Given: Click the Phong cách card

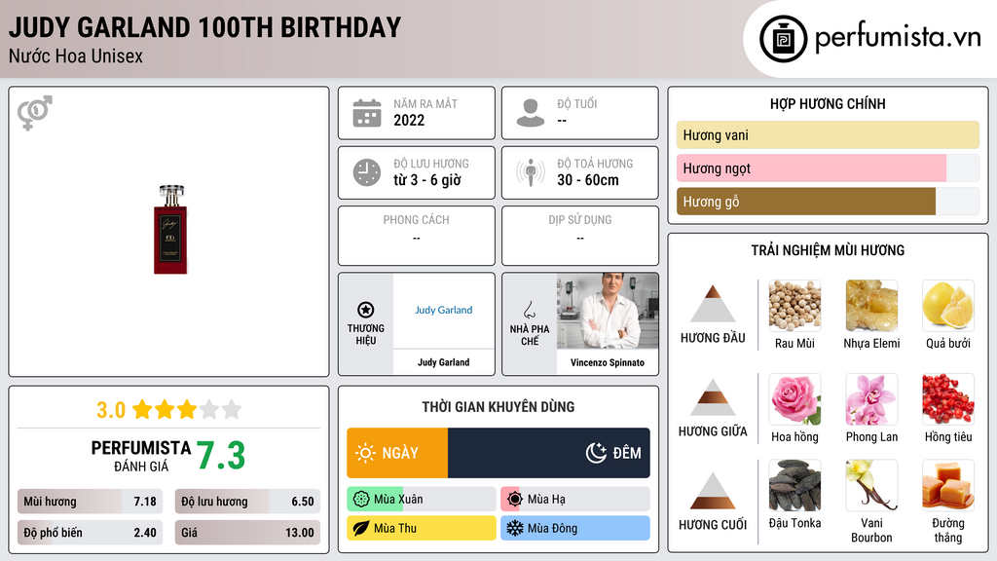Looking at the screenshot, I should [x=417, y=236].
